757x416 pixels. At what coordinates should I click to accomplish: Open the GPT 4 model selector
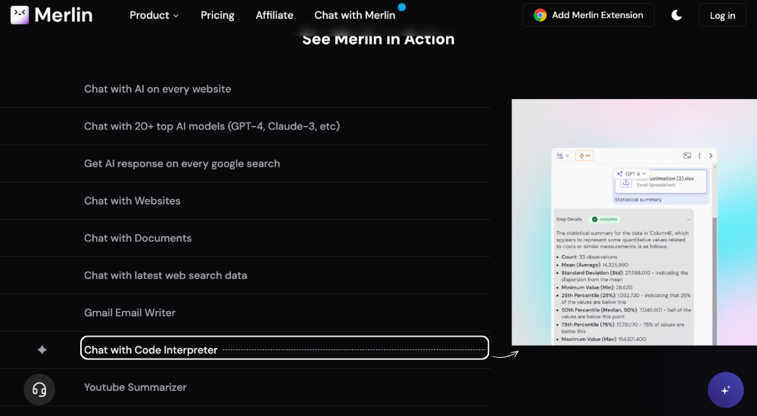coord(631,173)
